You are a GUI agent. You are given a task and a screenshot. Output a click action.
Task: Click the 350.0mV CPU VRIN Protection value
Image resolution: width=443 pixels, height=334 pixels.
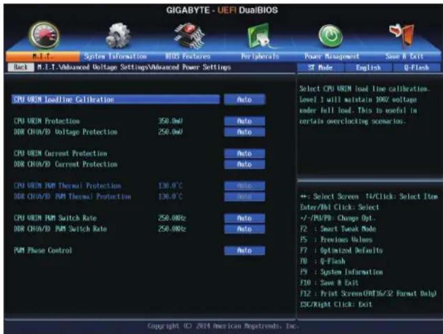coord(170,121)
